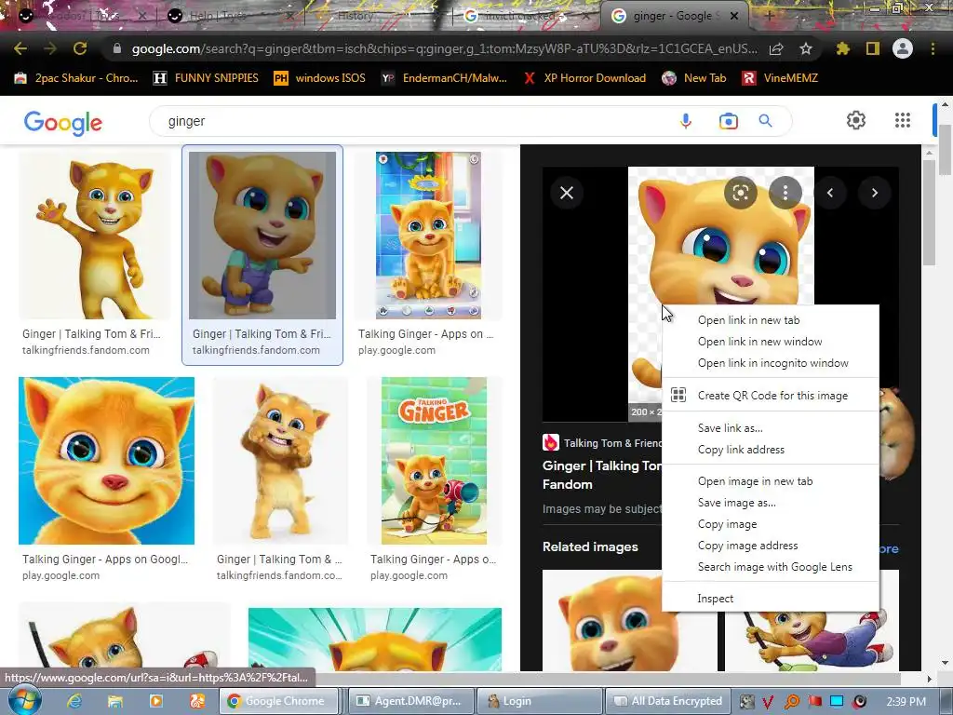Open XP Horror Download bookmark
This screenshot has width=953, height=715.
(584, 78)
